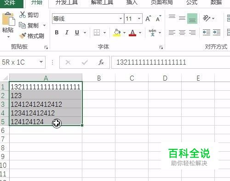Open the 数据 (Data) tab
This screenshot has height=181, width=230.
point(216,2)
